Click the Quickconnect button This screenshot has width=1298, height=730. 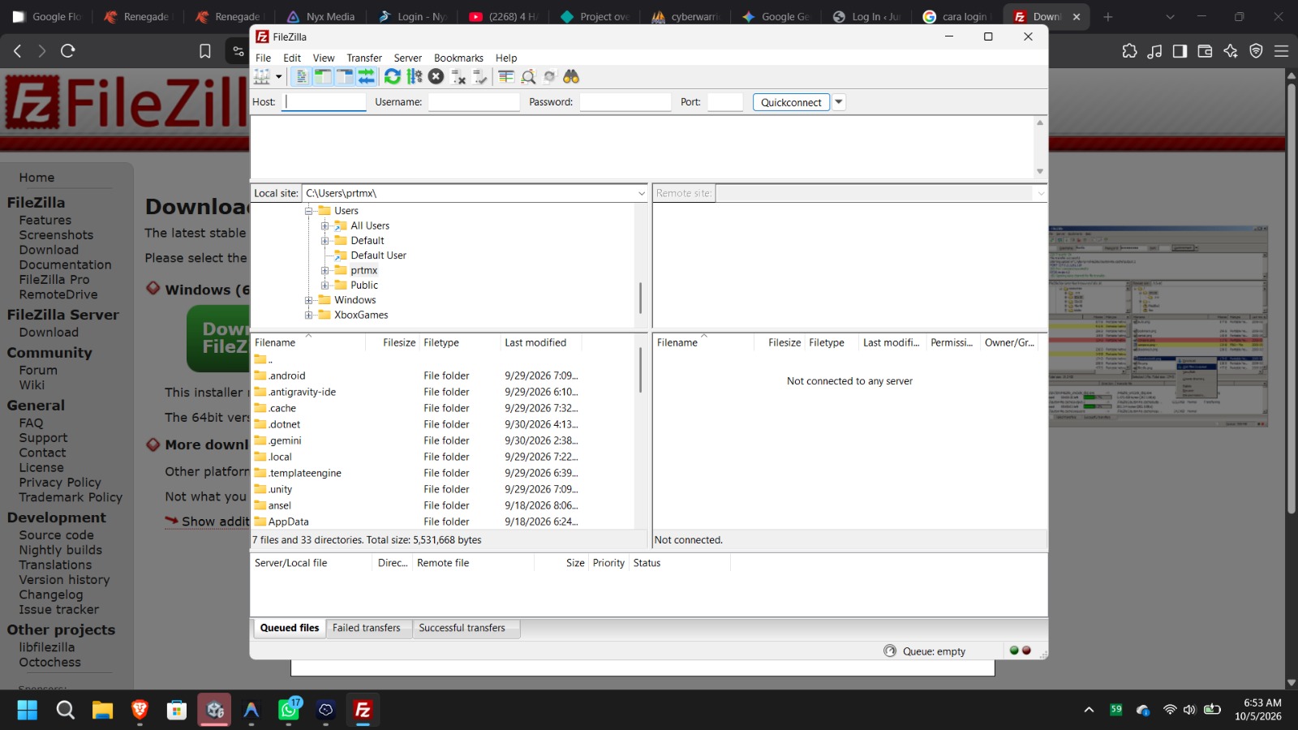pyautogui.click(x=791, y=102)
